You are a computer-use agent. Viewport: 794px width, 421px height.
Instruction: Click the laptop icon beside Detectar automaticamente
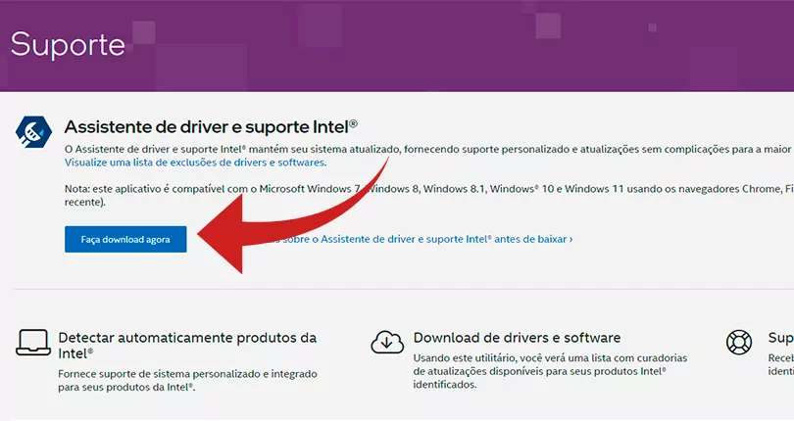coord(33,342)
